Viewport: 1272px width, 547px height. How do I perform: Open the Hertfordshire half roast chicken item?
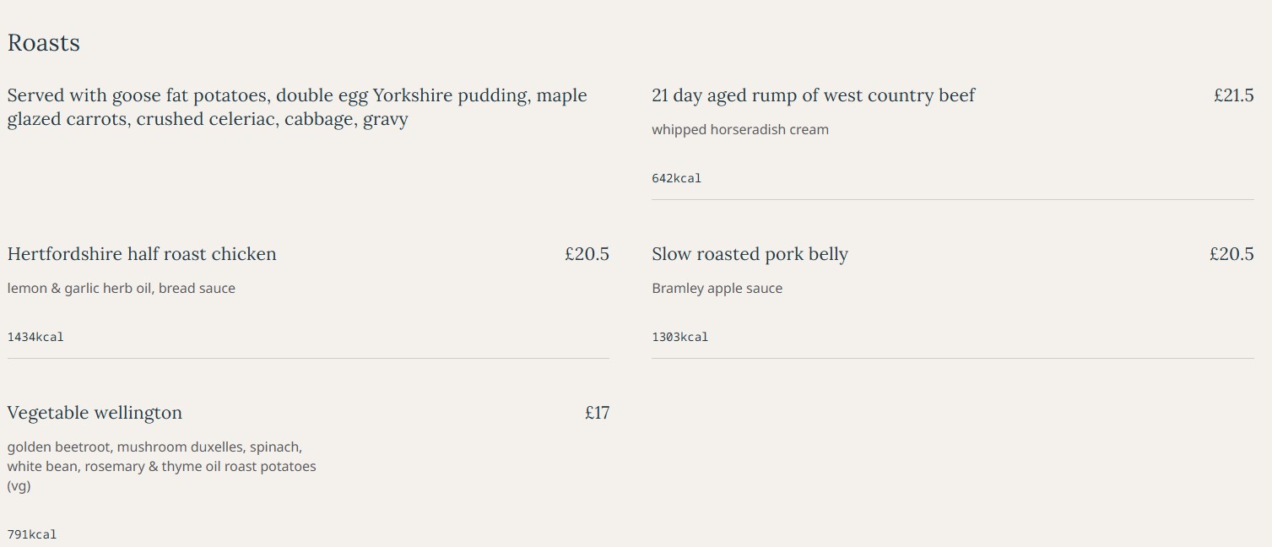(142, 254)
